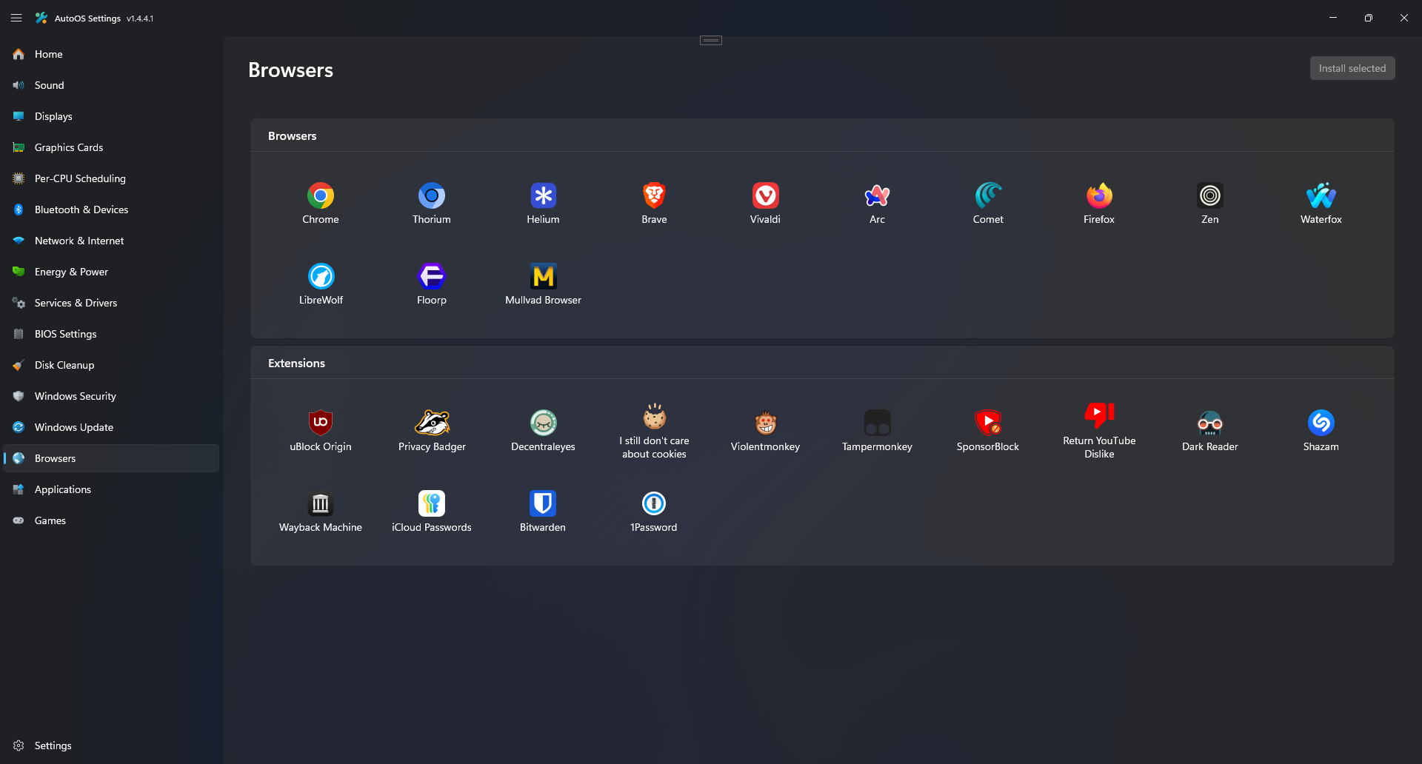Select the Thorium browser icon

[x=432, y=195]
